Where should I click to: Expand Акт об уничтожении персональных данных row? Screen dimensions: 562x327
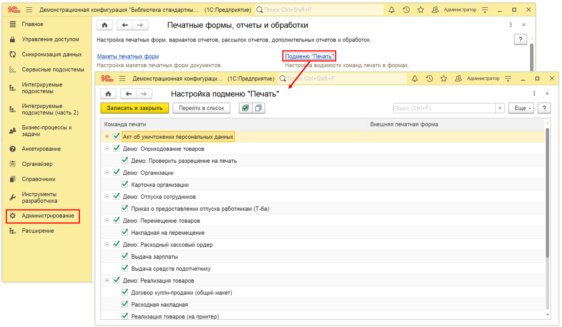pyautogui.click(x=107, y=136)
